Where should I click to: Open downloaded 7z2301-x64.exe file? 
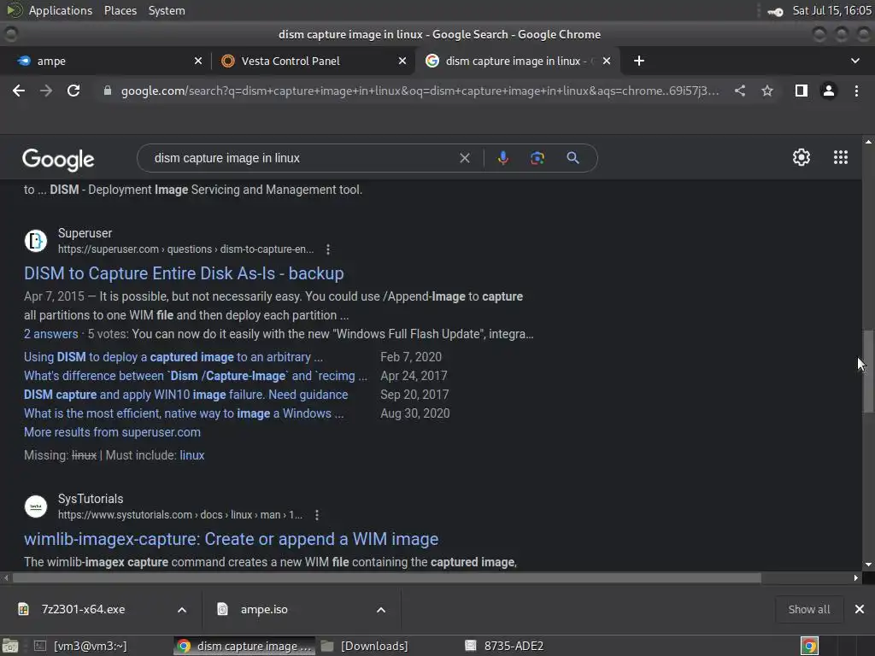tap(84, 610)
